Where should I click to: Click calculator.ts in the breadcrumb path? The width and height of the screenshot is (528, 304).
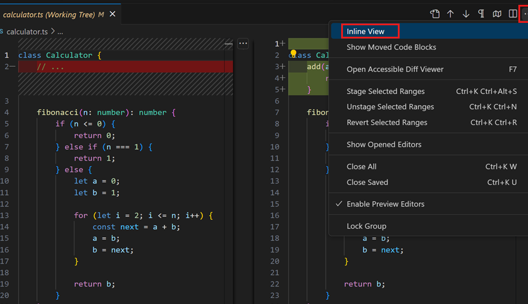click(27, 31)
